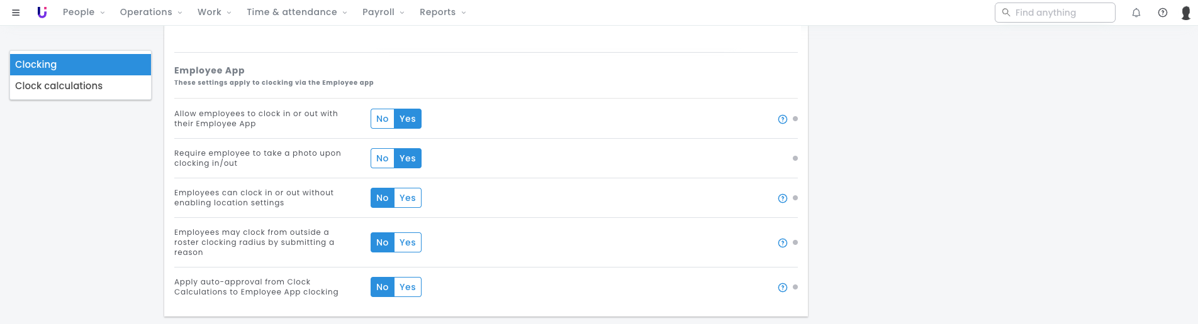
Task: Expand the People dropdown menu
Action: [x=84, y=12]
